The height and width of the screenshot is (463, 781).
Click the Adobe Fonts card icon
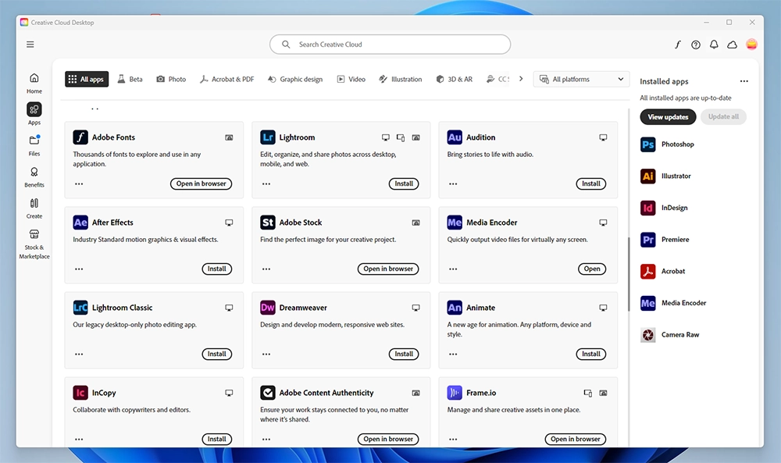(80, 137)
